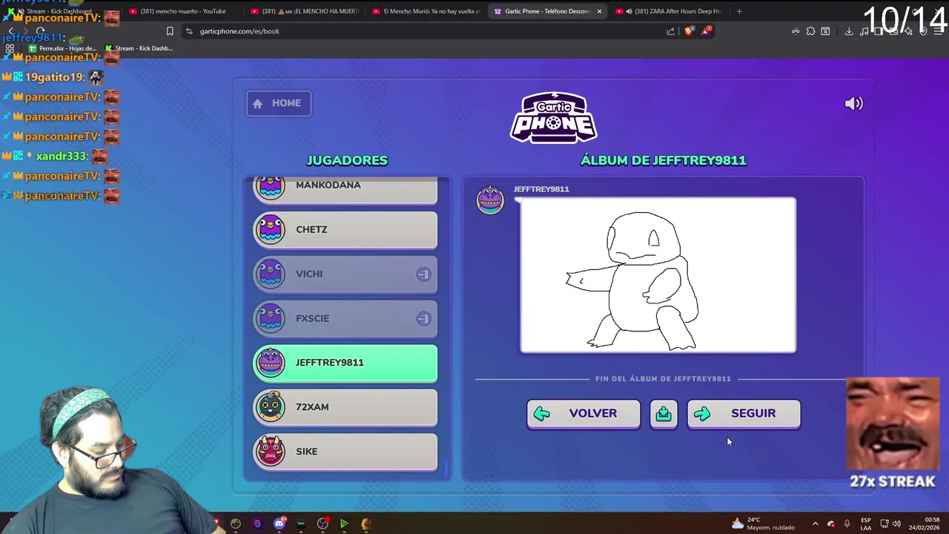
Task: Click SIKE's red devil avatar
Action: [x=271, y=451]
